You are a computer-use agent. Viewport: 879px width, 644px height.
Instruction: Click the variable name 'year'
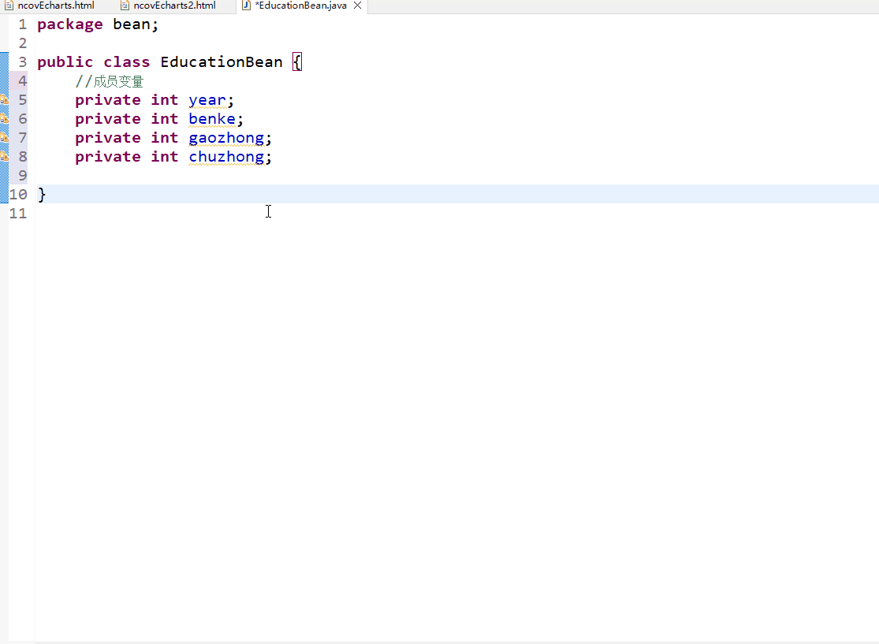[207, 100]
